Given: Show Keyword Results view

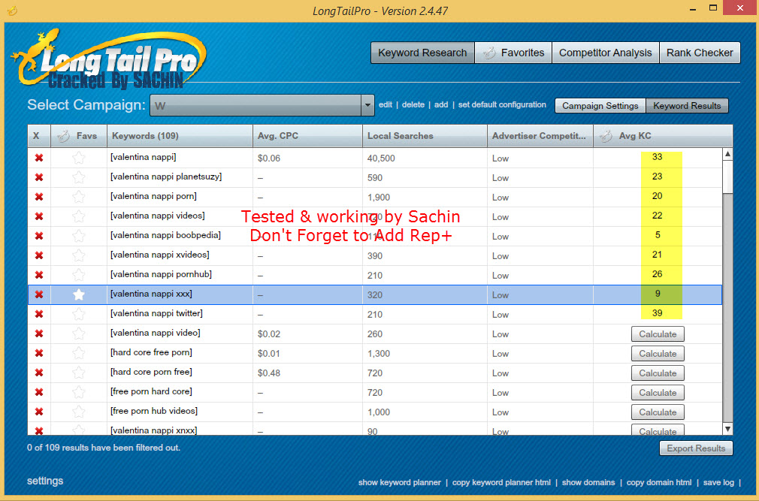Looking at the screenshot, I should 687,106.
